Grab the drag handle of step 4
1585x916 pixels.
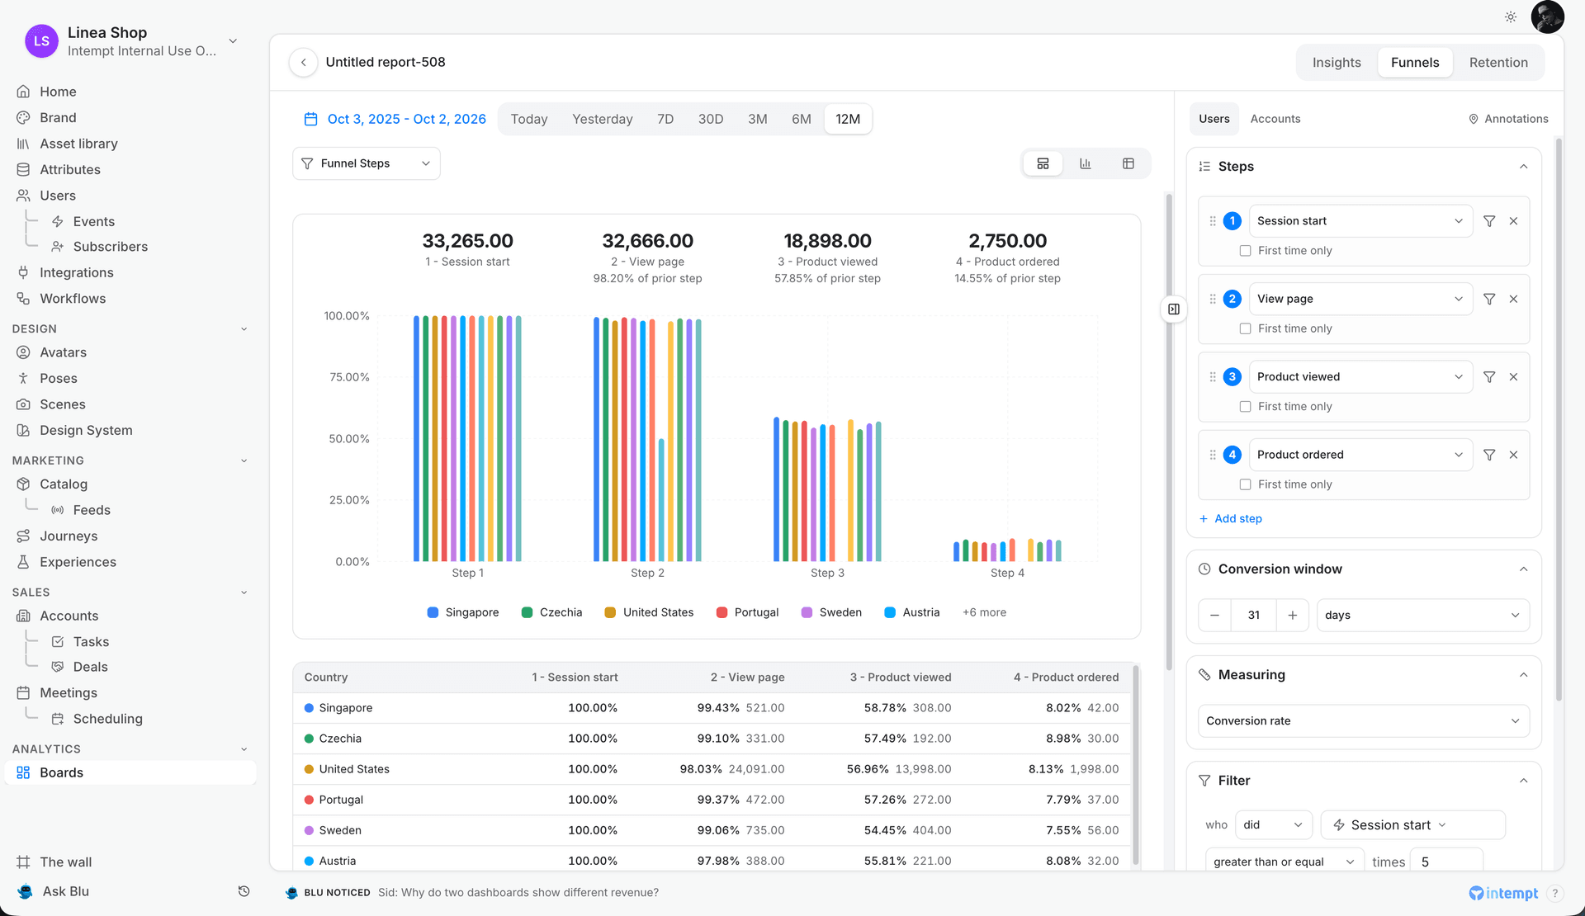pos(1213,455)
